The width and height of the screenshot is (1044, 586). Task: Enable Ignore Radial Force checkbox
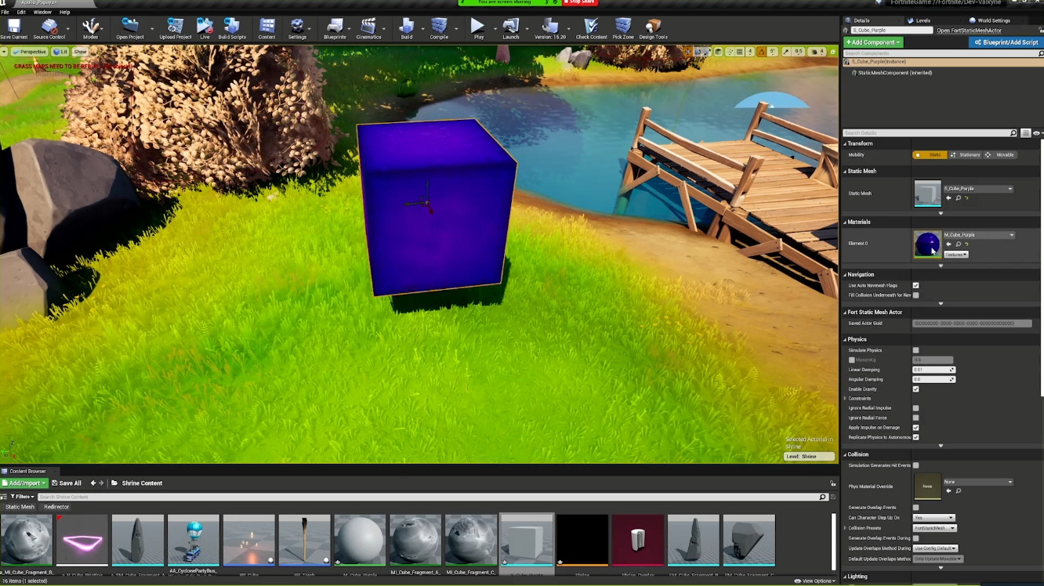tap(915, 418)
